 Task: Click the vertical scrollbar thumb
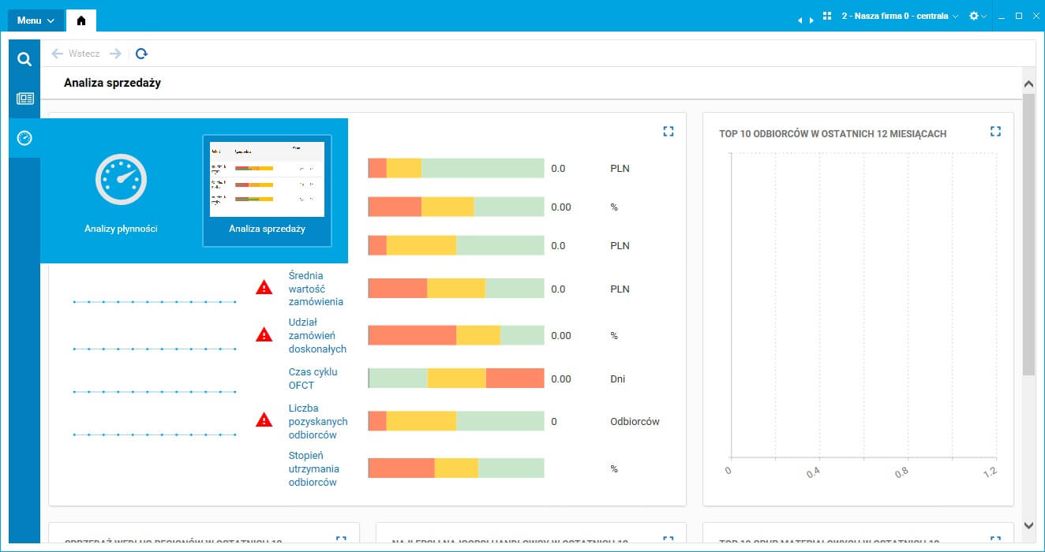click(1028, 234)
